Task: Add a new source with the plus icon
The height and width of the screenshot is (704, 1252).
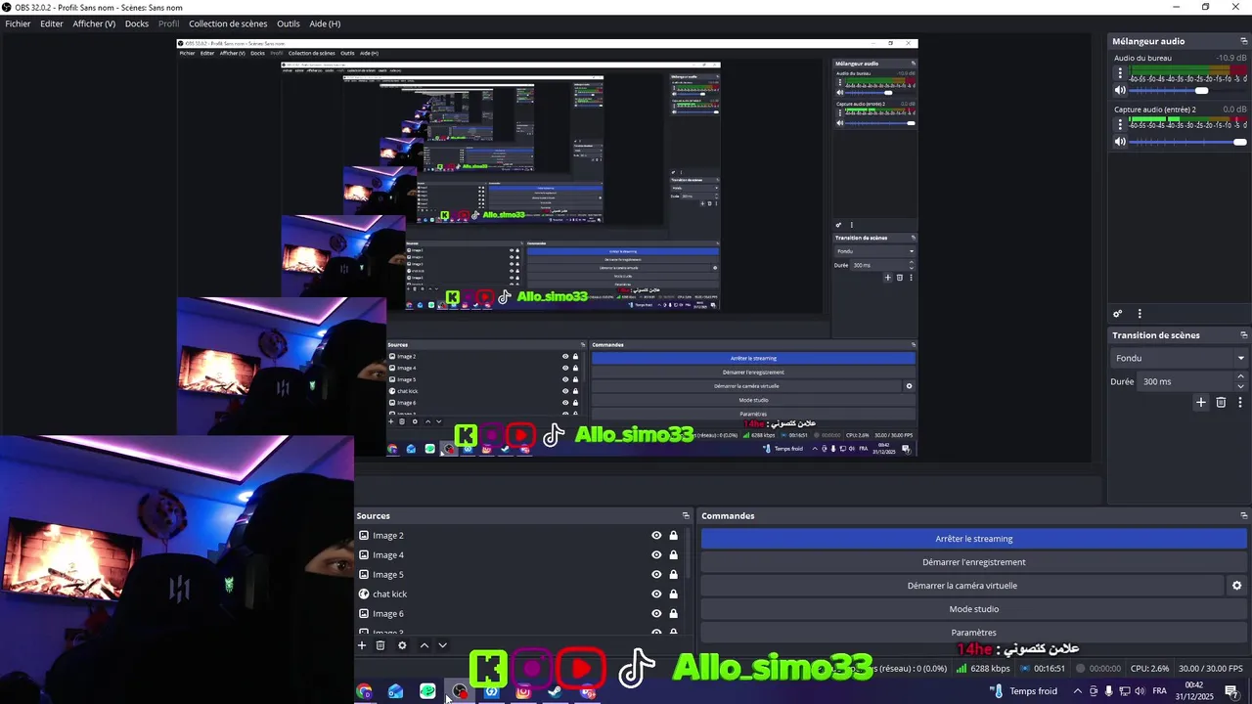Action: tap(362, 645)
